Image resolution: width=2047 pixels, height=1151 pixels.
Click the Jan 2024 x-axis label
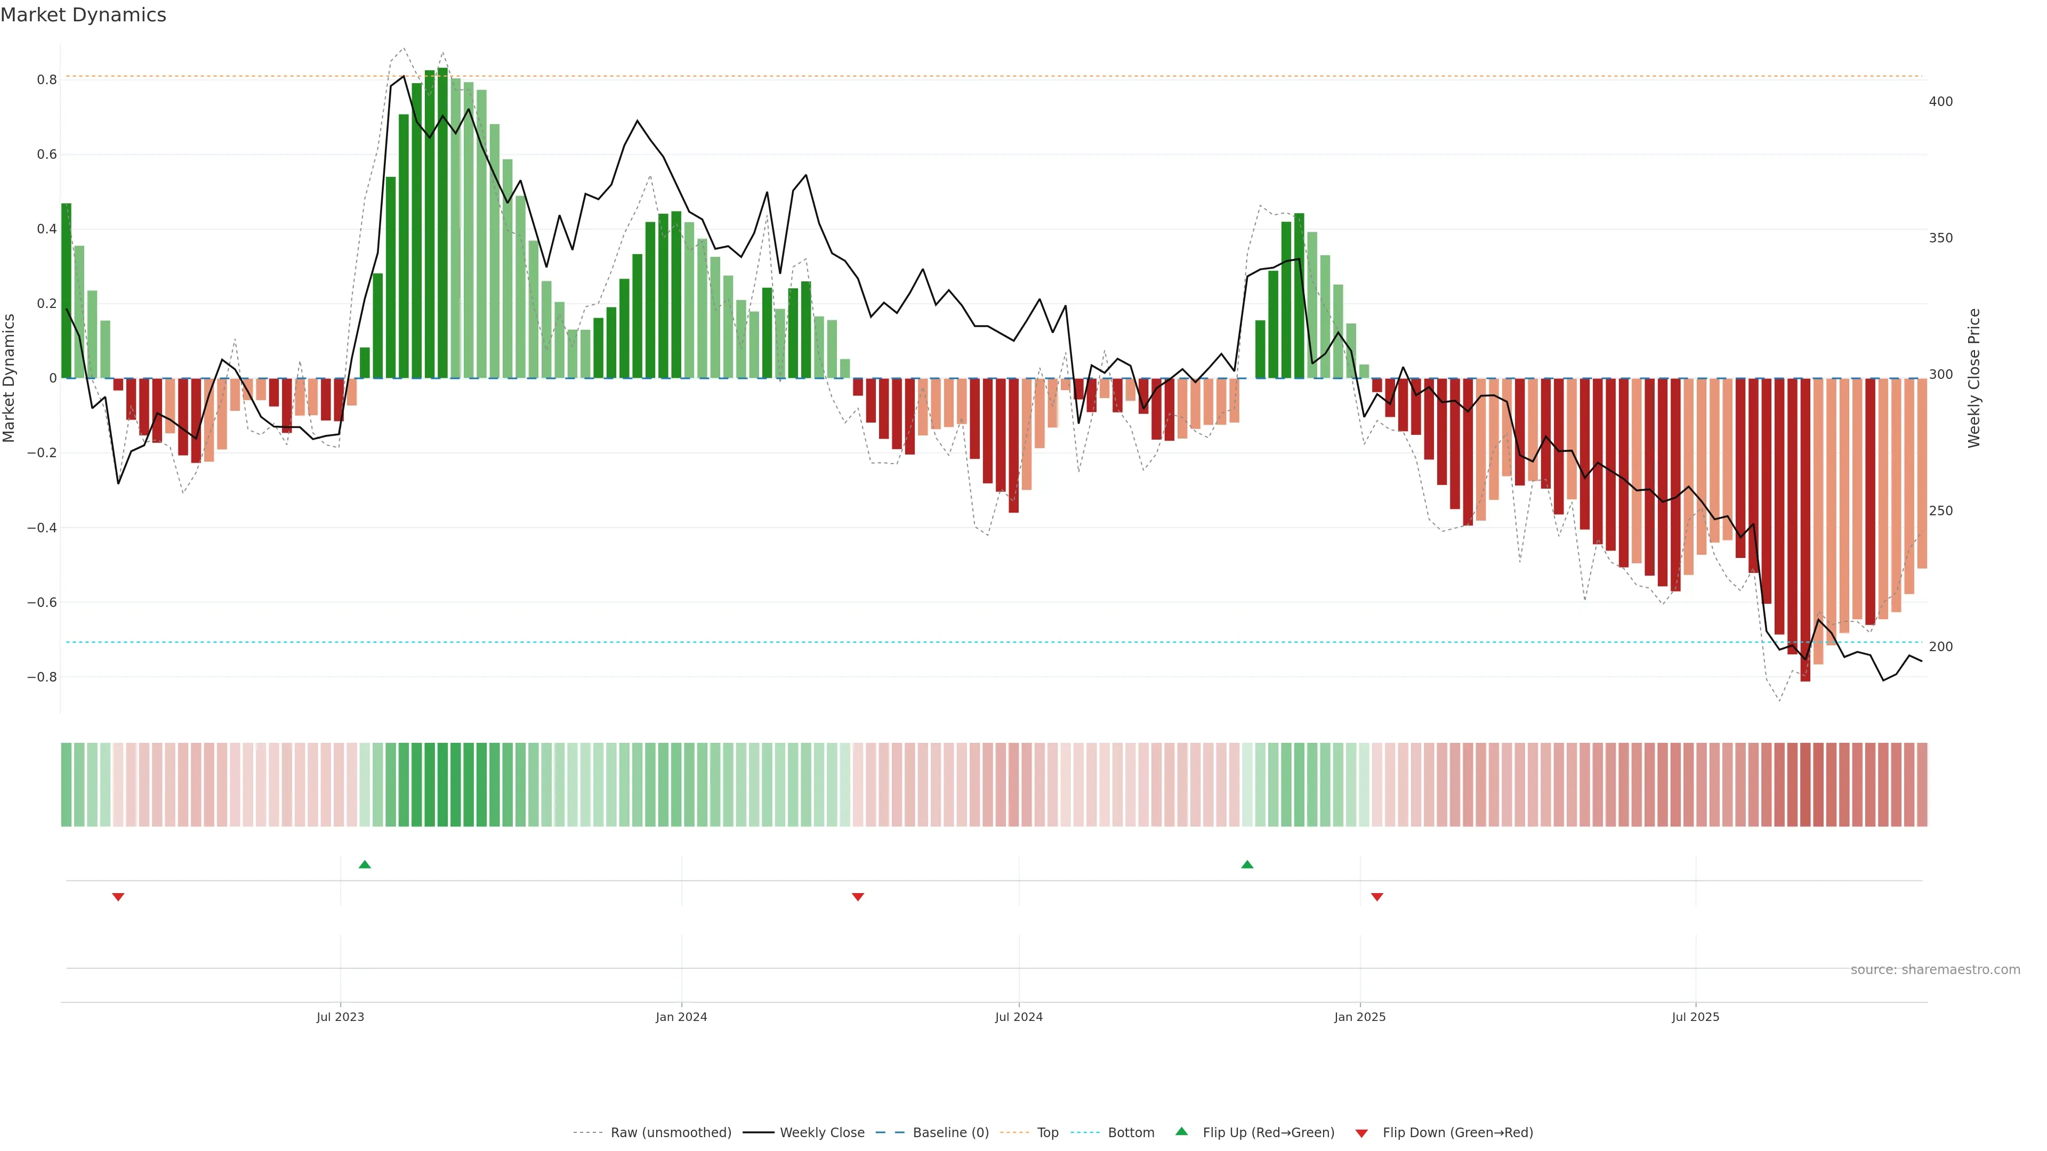(681, 1017)
